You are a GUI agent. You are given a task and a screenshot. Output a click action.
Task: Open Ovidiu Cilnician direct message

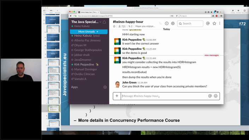click(84, 74)
